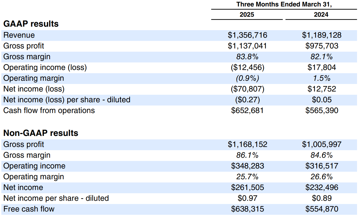Click the 2024 Cash flow value $565,390
Viewport: 360px width, 218px height.
[322, 111]
